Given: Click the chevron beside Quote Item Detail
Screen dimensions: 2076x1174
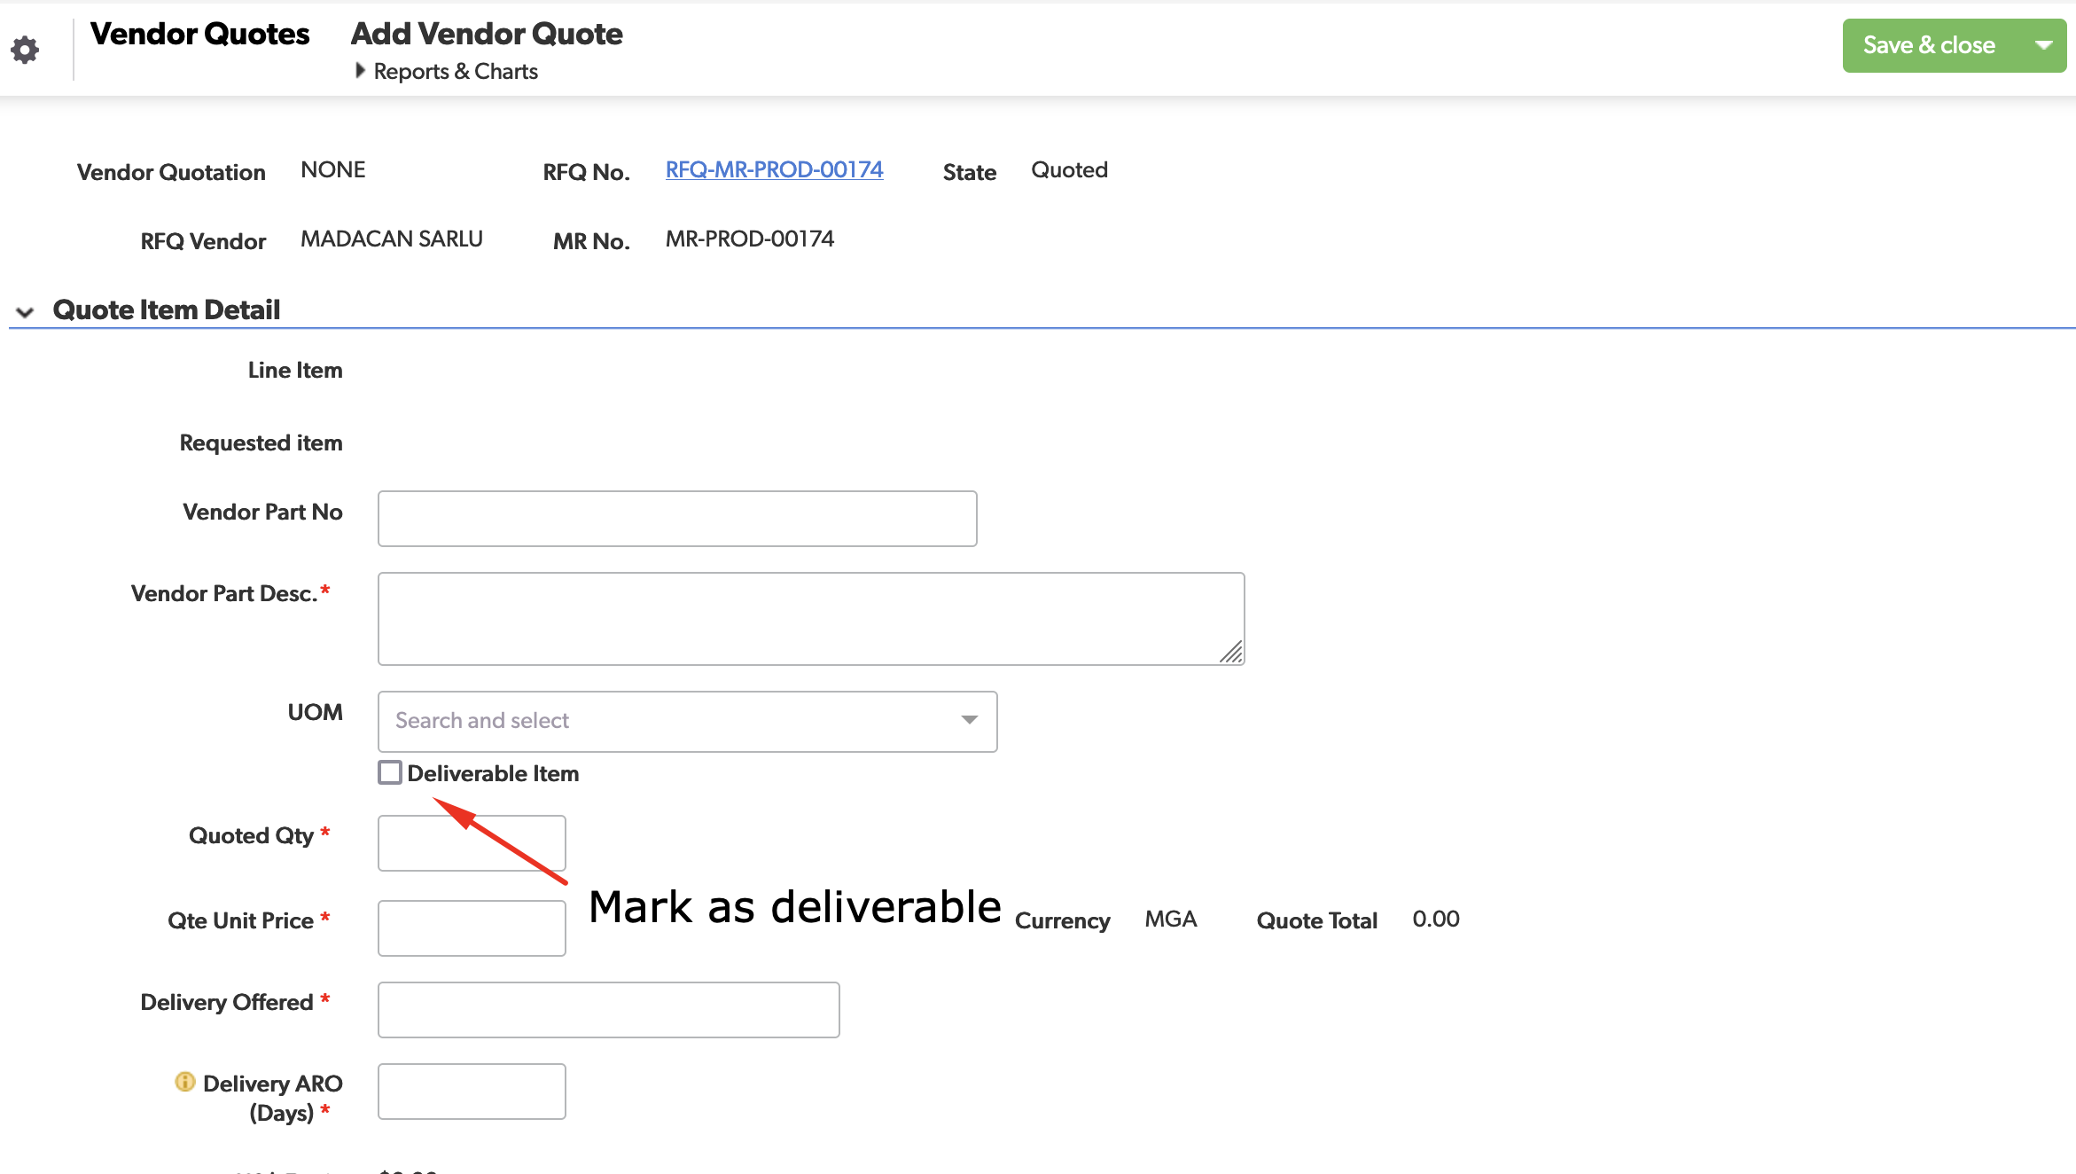Looking at the screenshot, I should [x=25, y=311].
